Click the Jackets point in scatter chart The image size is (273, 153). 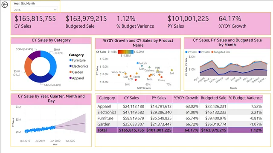pyautogui.click(x=137, y=63)
